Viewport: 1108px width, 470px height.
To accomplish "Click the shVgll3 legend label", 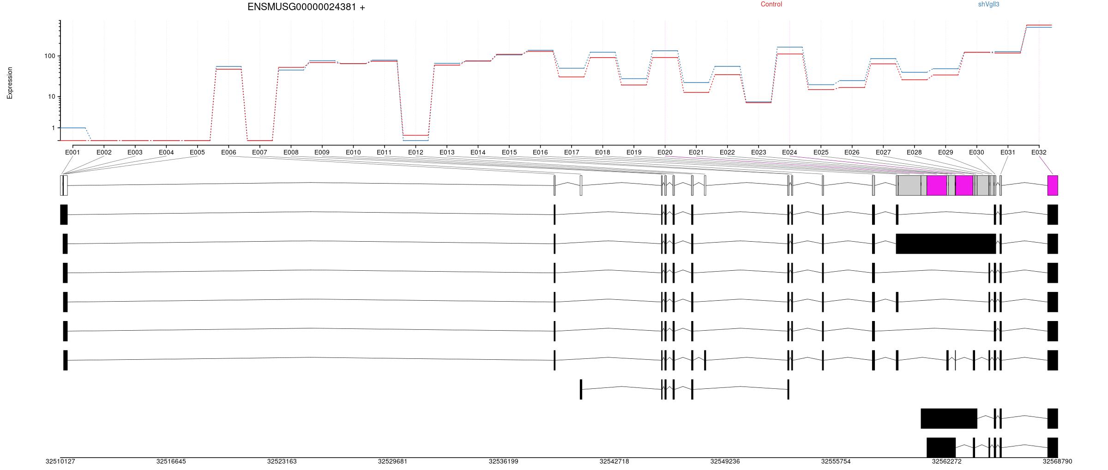I will click(x=988, y=5).
